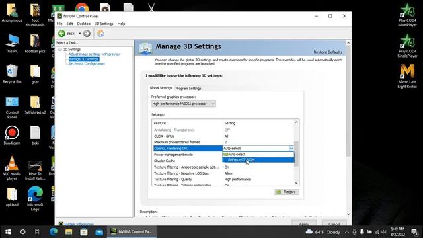
Task: Open the Home icon in toolbar
Action: click(x=100, y=33)
